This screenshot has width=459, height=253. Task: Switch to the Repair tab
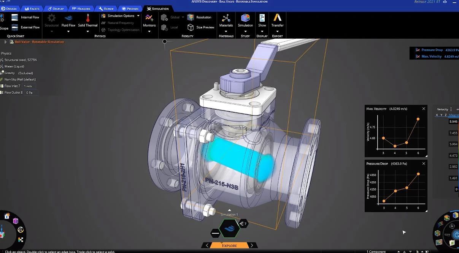(x=106, y=8)
